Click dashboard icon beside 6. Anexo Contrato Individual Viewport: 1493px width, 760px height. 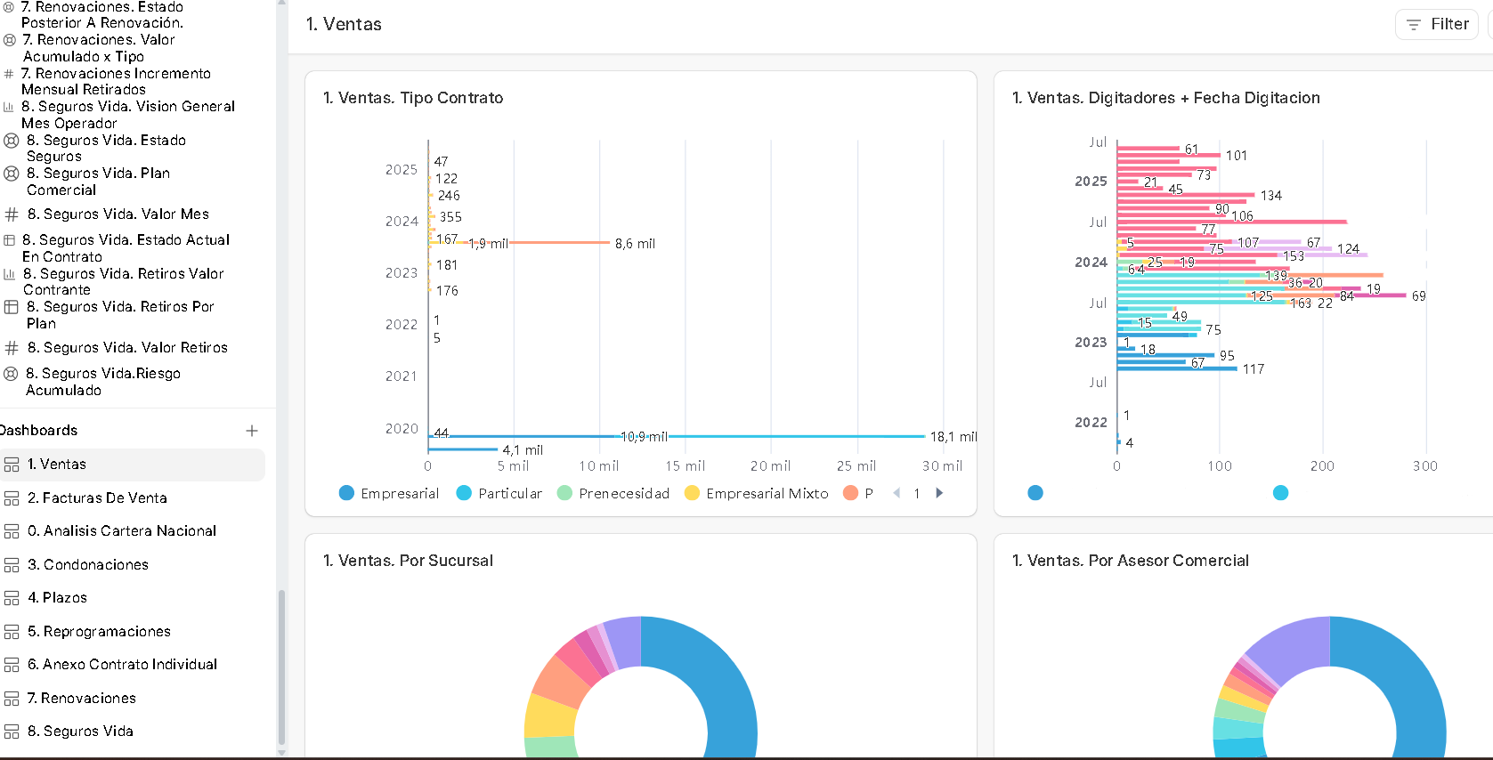coord(12,665)
